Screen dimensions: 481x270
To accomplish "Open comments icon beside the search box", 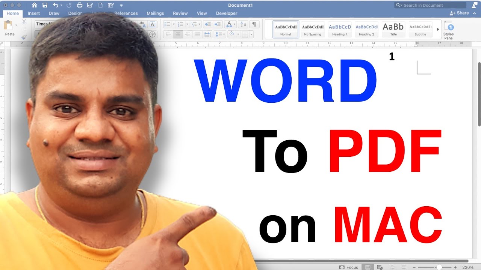I will (474, 5).
